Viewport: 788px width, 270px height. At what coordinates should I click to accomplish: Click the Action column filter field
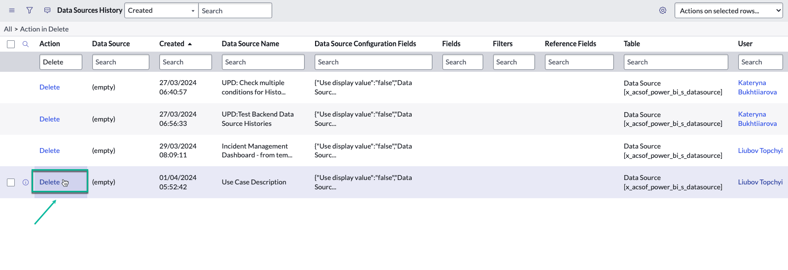click(61, 62)
